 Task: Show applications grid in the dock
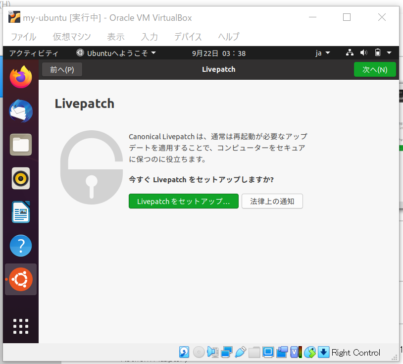(21, 326)
